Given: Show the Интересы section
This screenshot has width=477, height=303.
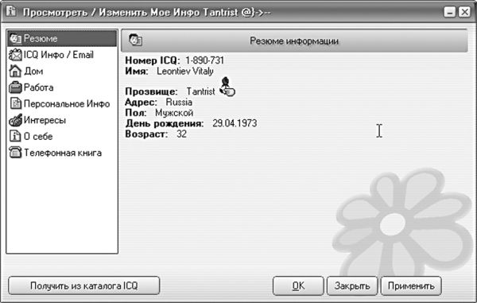Looking at the screenshot, I should pyautogui.click(x=62, y=120).
